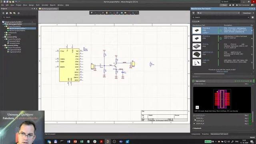Click the vertical scrollbar of part details
The height and width of the screenshot is (144, 256).
253,117
